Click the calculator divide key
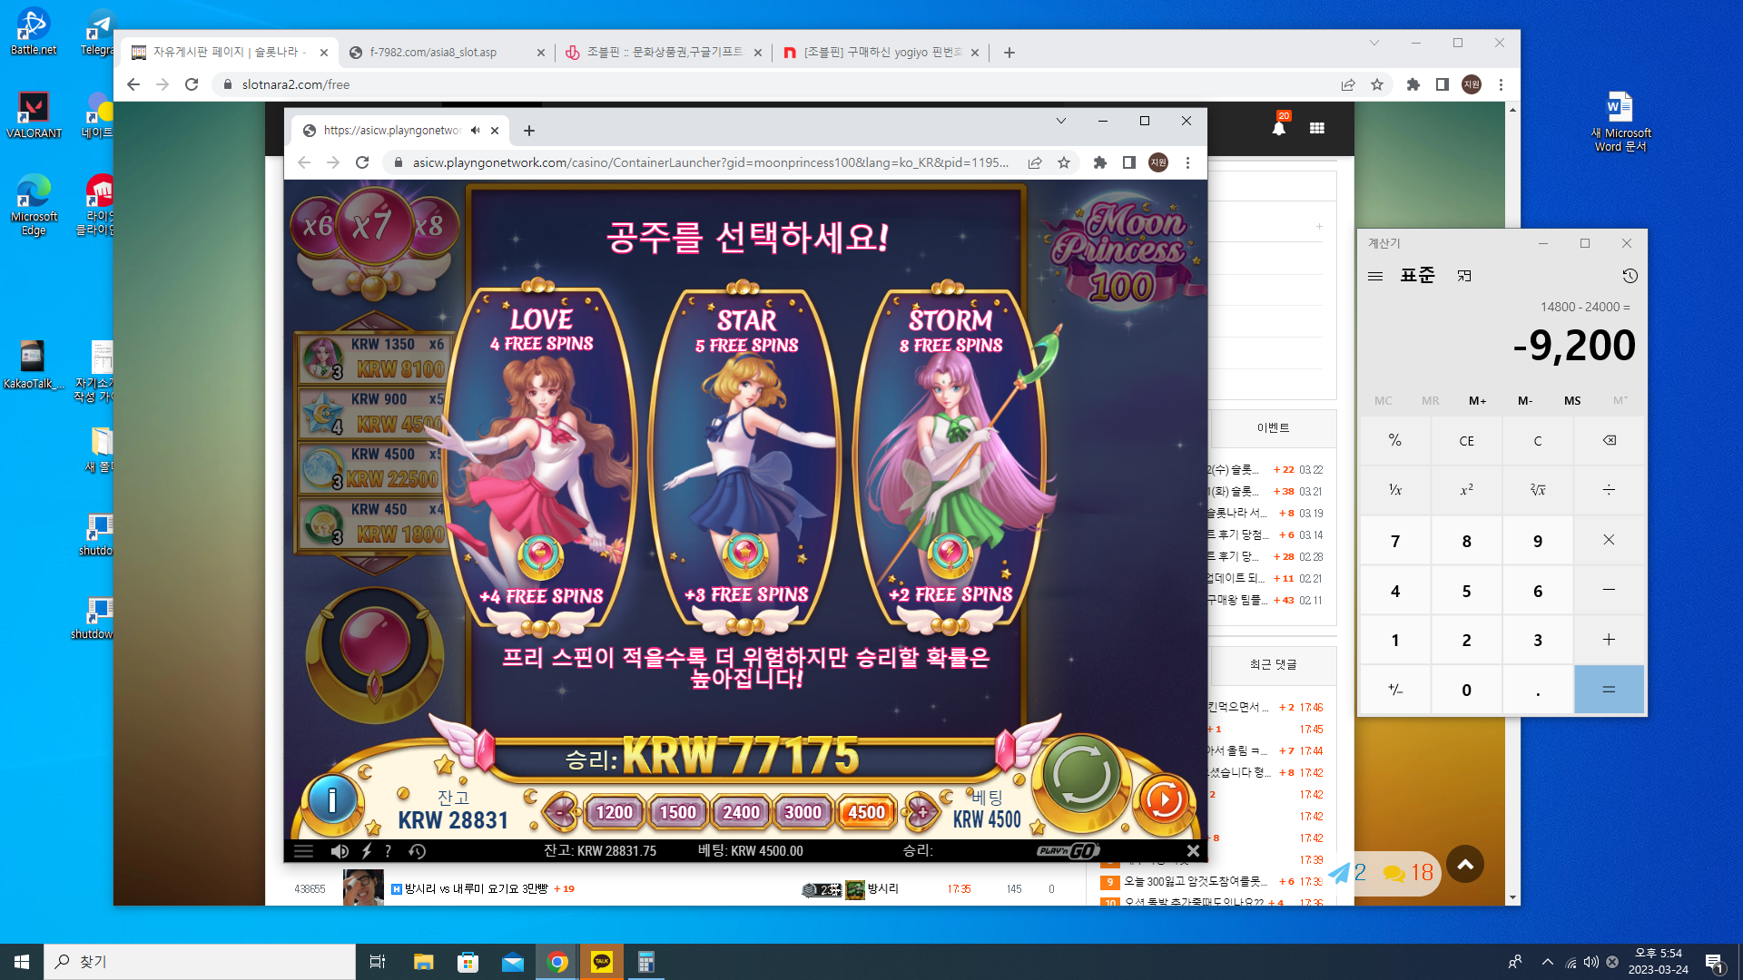Screen dimensions: 1743x980 coord(1609,490)
